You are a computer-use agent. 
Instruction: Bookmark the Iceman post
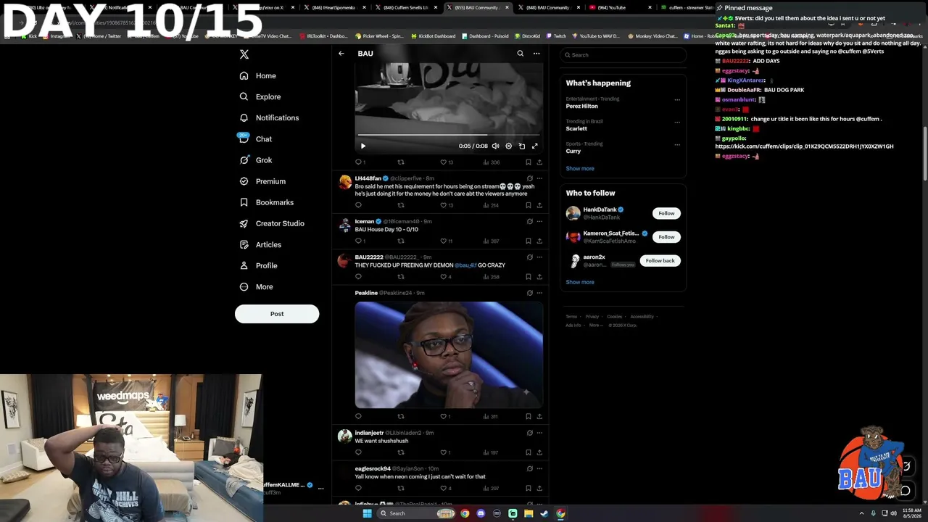pos(529,241)
